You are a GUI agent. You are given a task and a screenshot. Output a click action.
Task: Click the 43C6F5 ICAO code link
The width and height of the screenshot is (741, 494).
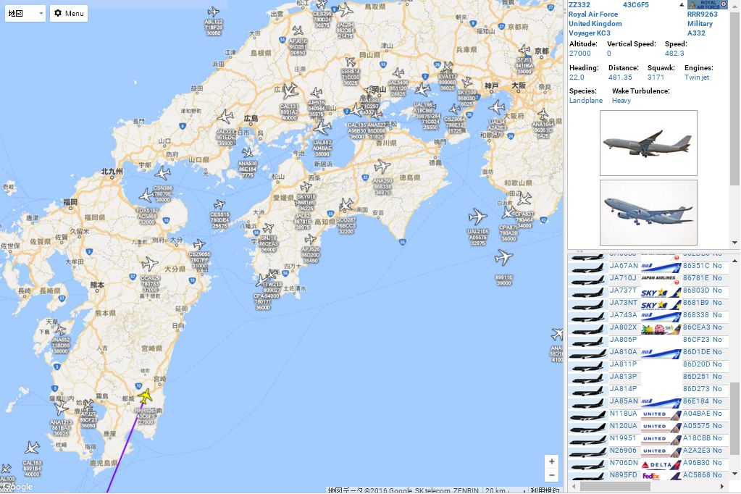[636, 5]
